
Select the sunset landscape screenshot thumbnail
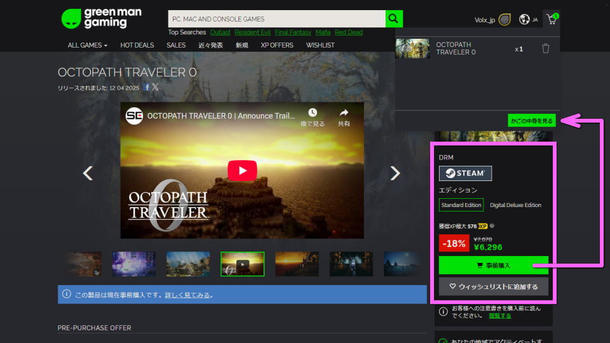coord(297,264)
